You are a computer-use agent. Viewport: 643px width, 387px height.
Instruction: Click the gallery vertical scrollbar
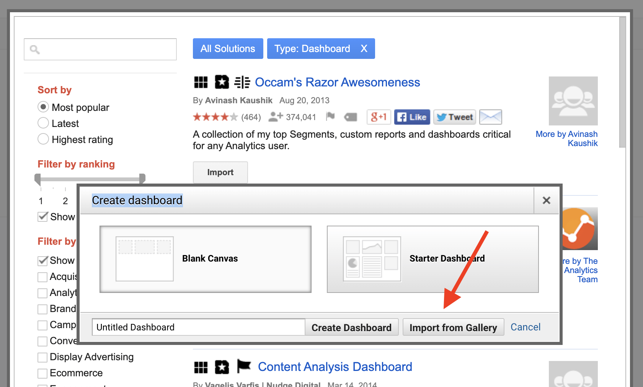coord(623,82)
